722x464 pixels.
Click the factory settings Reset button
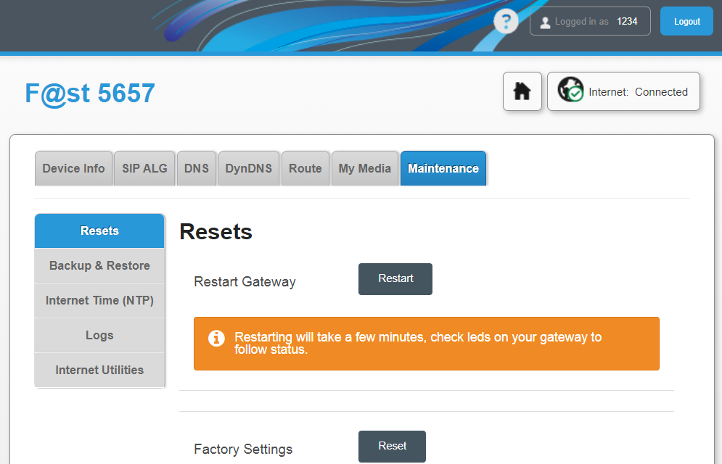coord(393,446)
